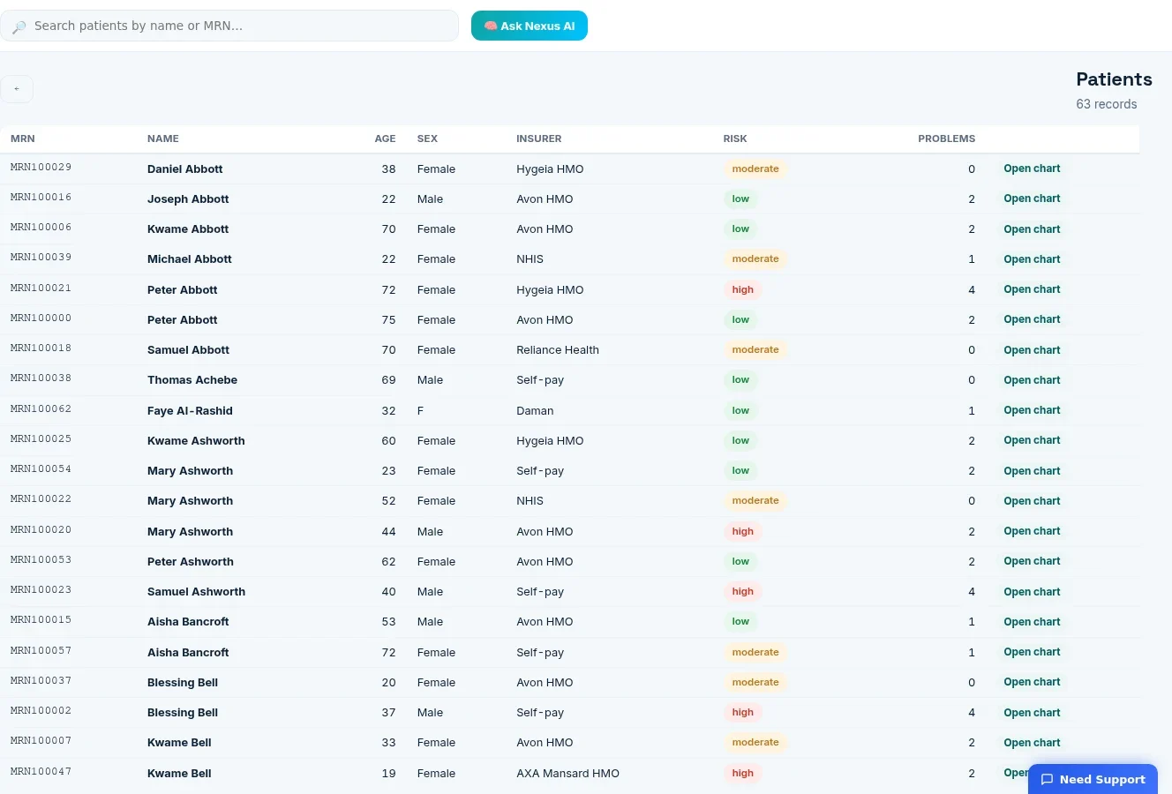
Task: Sort table by the Risk column header
Action: pos(735,139)
